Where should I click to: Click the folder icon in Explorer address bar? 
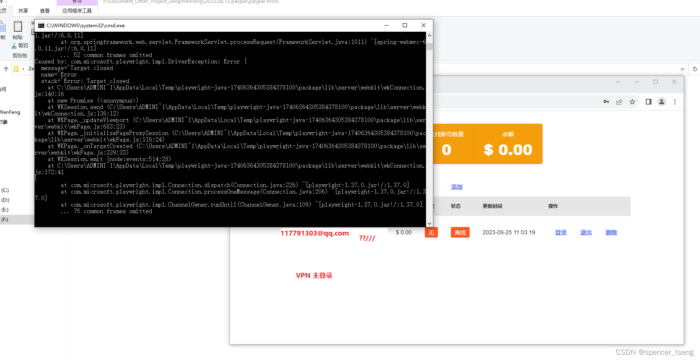(16, 69)
